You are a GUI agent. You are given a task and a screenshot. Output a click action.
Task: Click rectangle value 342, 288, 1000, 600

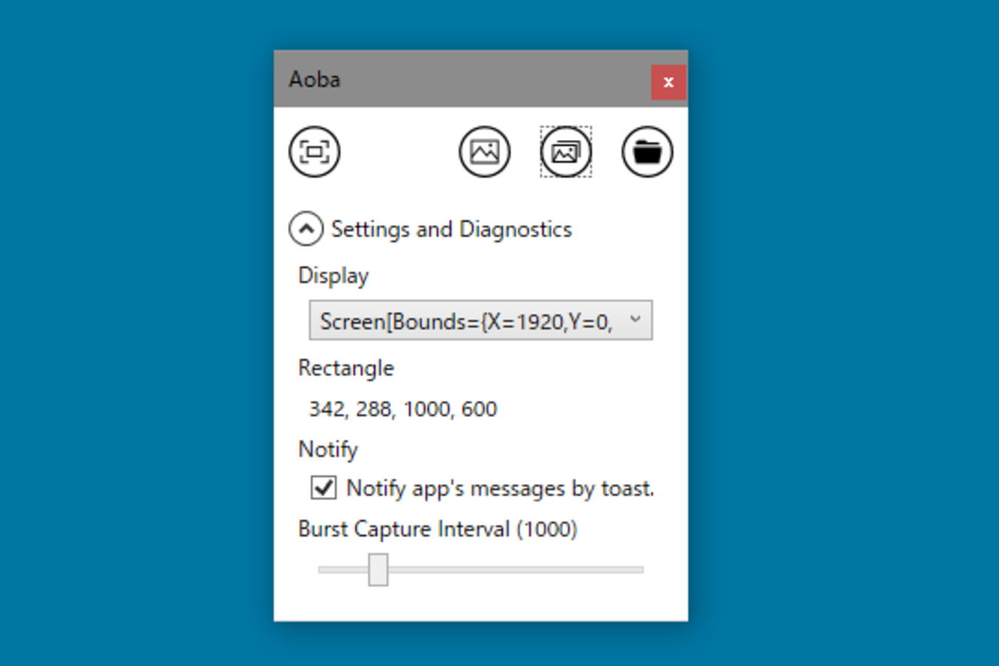(403, 409)
